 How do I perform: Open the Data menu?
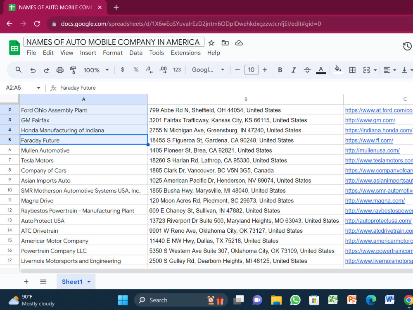click(x=136, y=53)
